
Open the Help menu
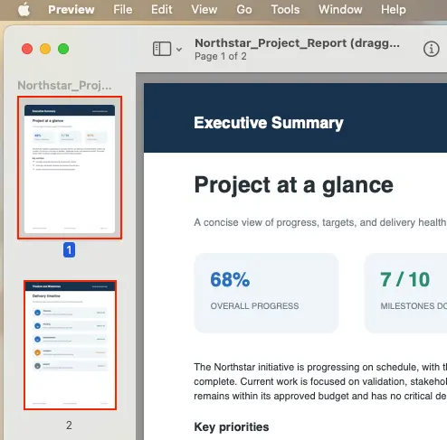[394, 10]
